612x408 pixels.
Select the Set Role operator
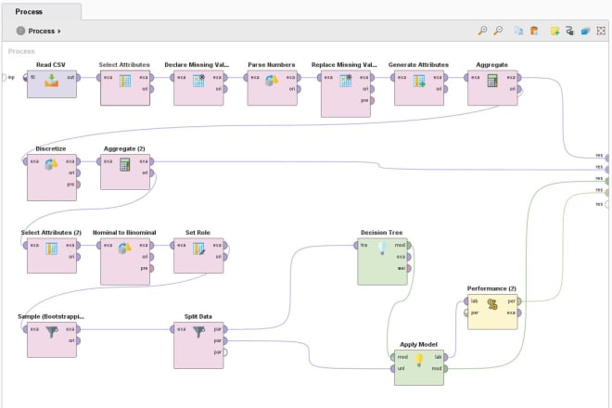pos(199,249)
